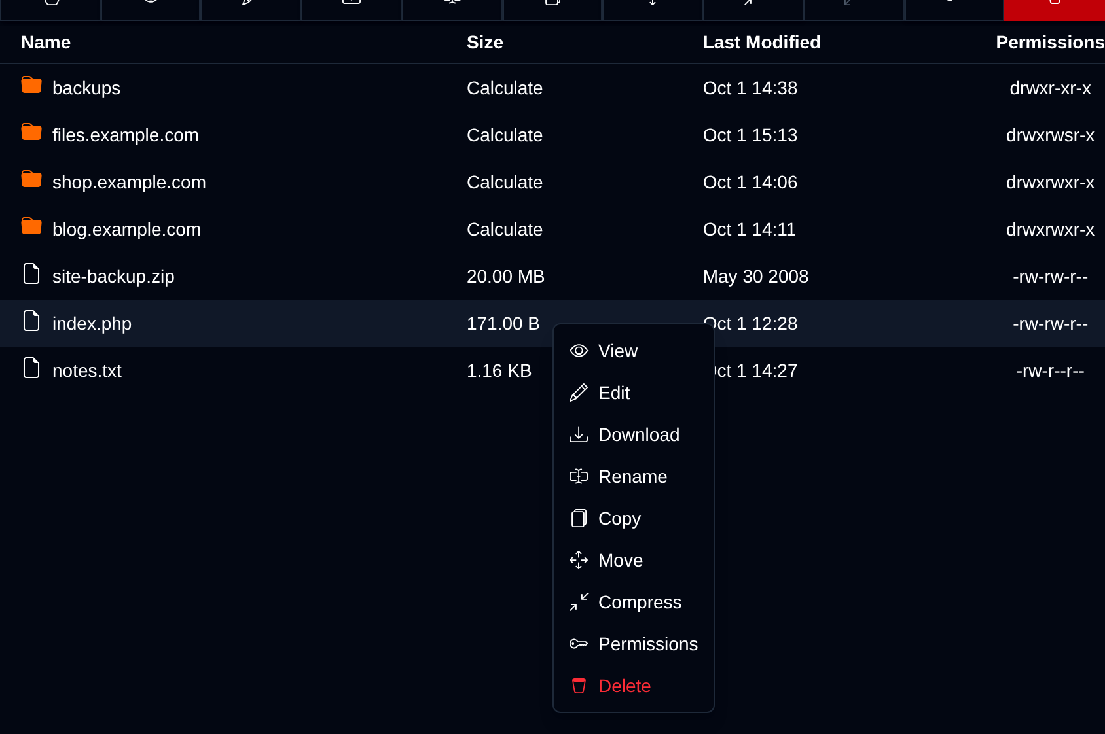Click the folder icon for files.example.com
This screenshot has width=1105, height=734.
click(x=31, y=132)
